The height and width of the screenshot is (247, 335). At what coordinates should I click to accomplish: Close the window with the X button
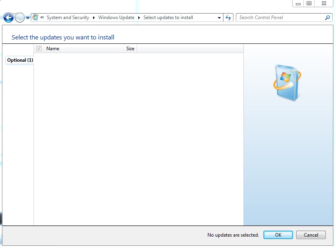point(324,4)
